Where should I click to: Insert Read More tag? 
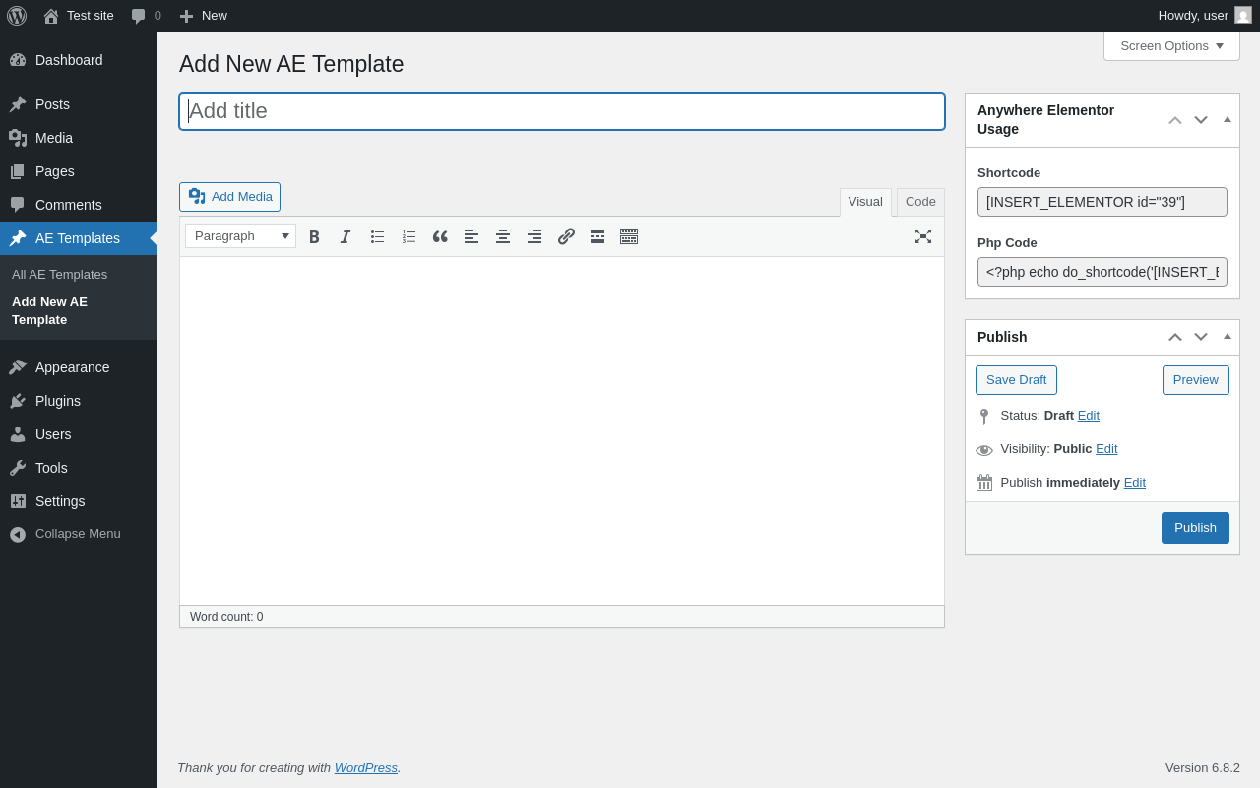(598, 236)
